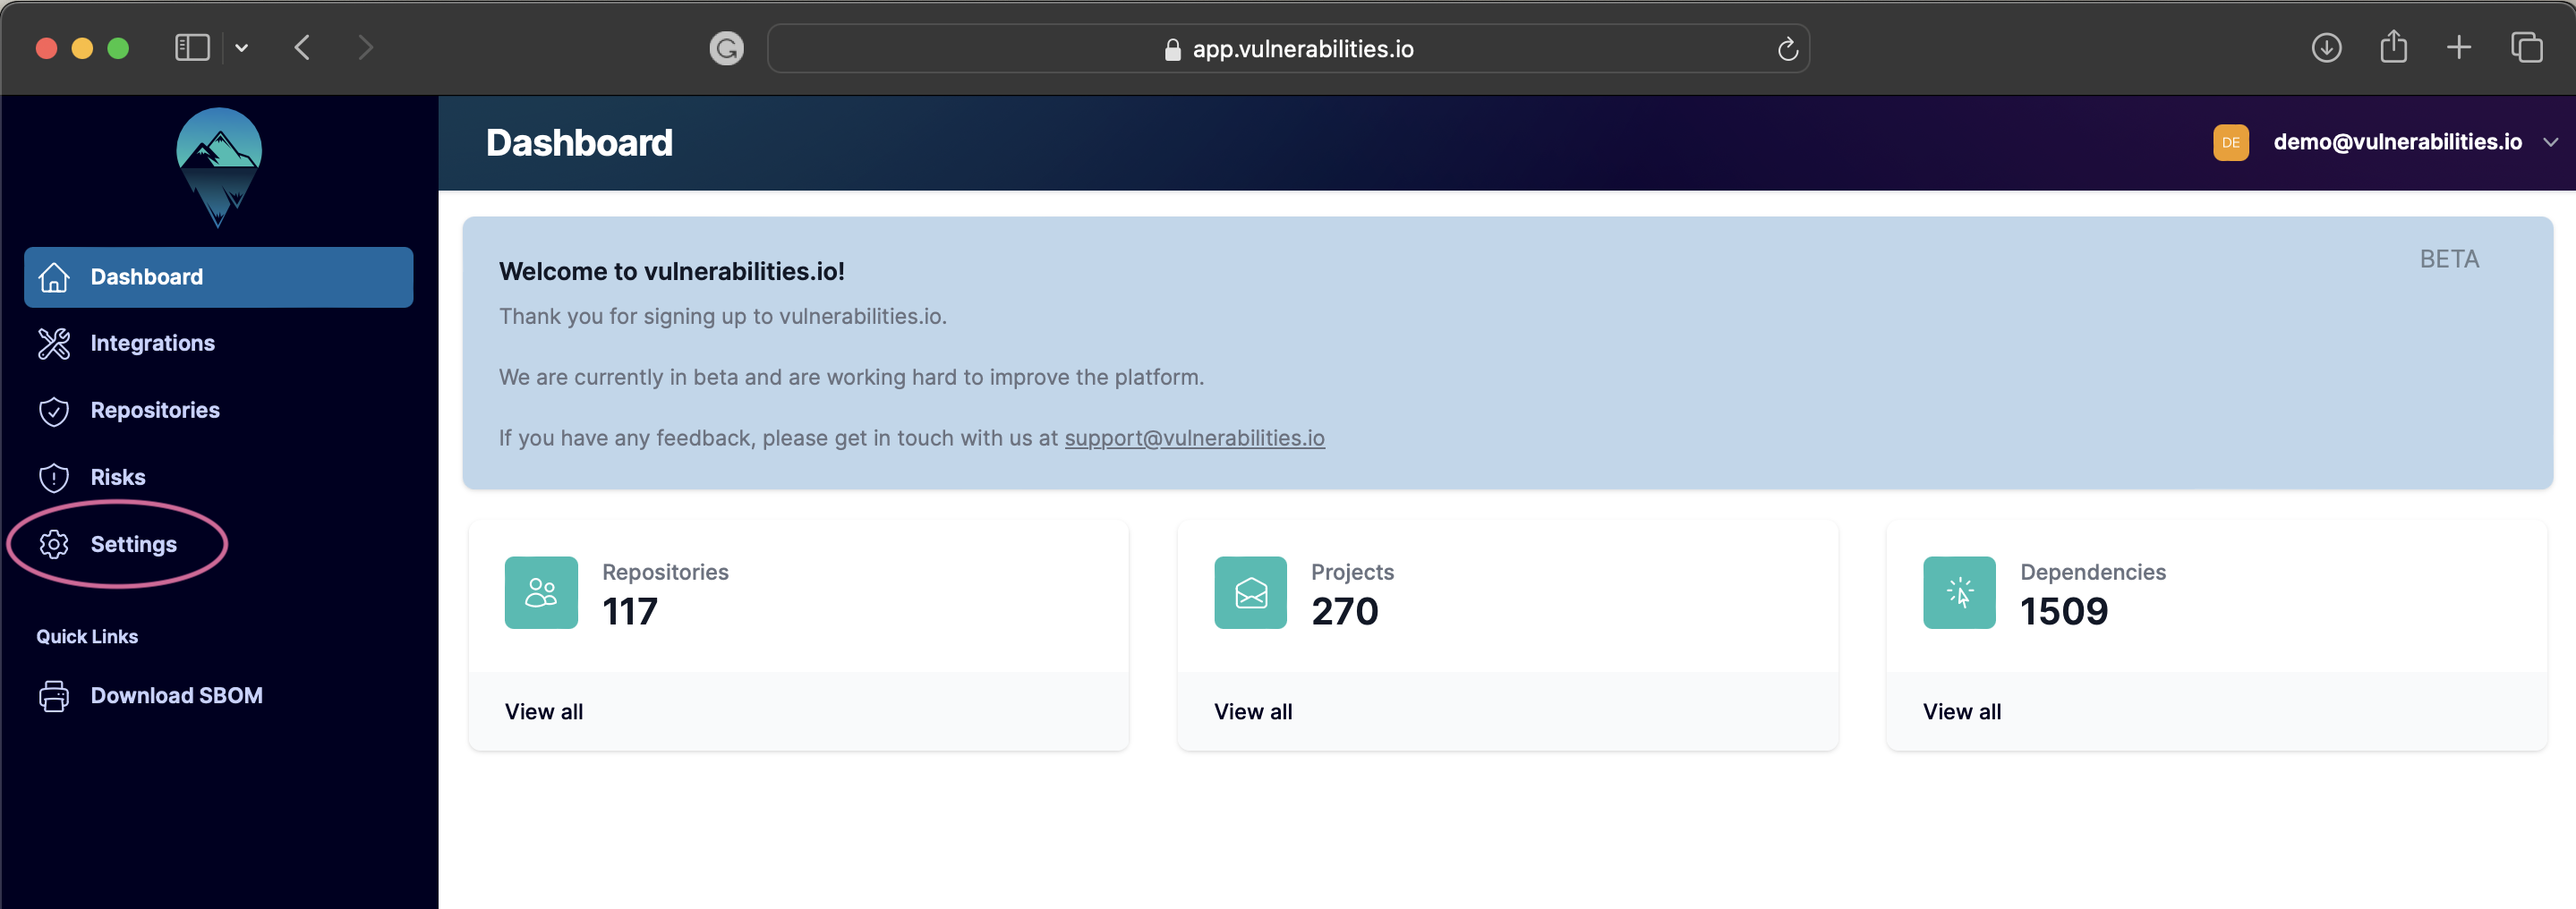
Task: Click the support@vulnerabilities.io email link
Action: tap(1194, 438)
